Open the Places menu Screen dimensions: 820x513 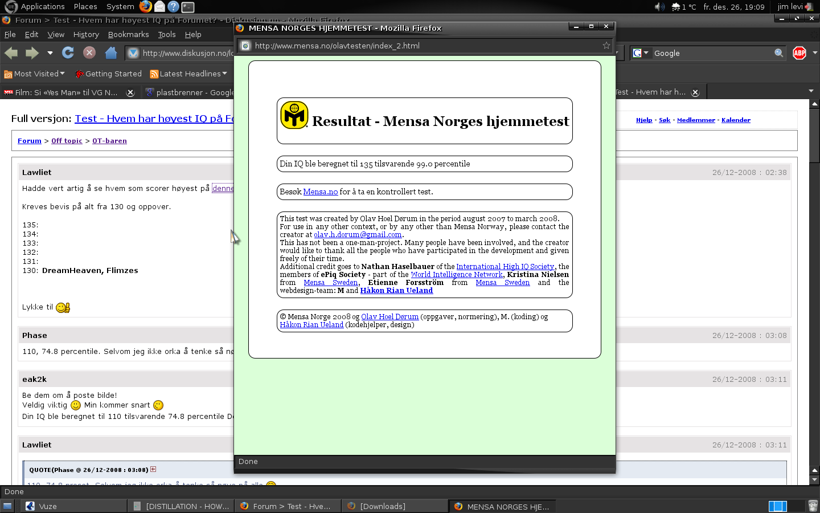coord(85,7)
